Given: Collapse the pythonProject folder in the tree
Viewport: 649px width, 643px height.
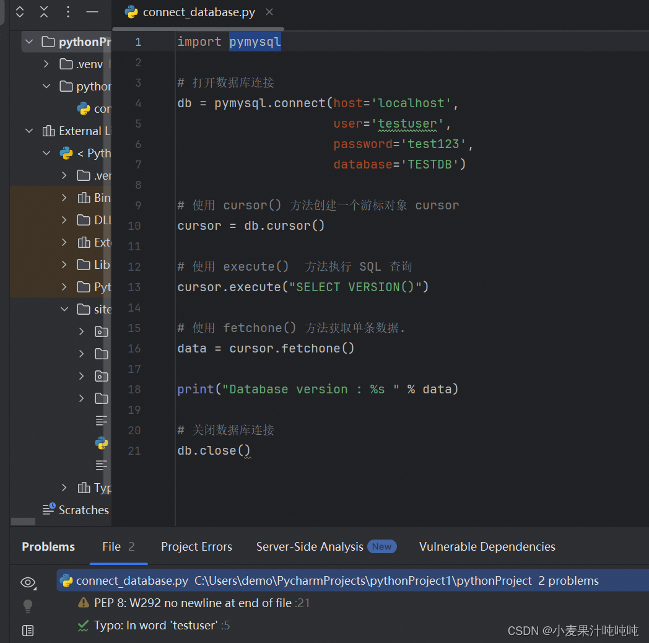Looking at the screenshot, I should coord(28,42).
